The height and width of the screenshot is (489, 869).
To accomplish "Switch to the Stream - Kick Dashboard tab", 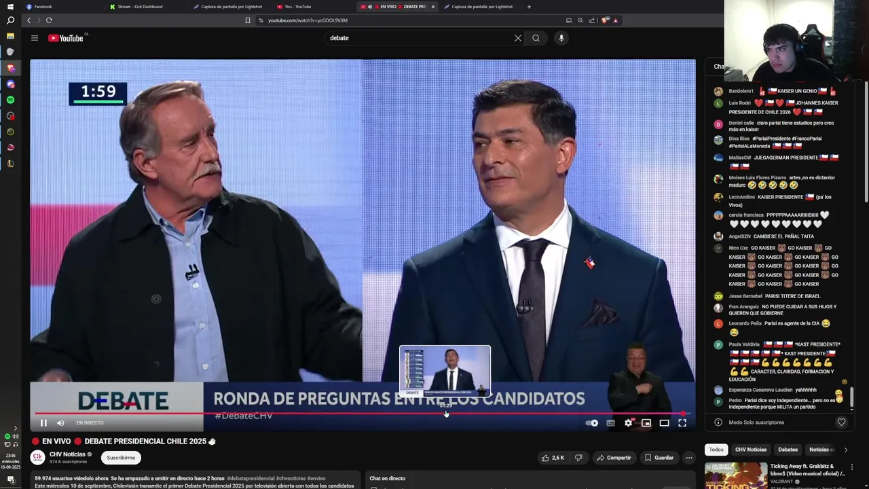I will pyautogui.click(x=139, y=7).
